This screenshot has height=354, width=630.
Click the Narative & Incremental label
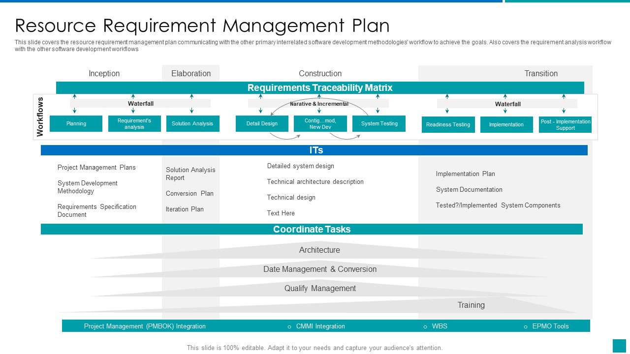click(x=319, y=104)
